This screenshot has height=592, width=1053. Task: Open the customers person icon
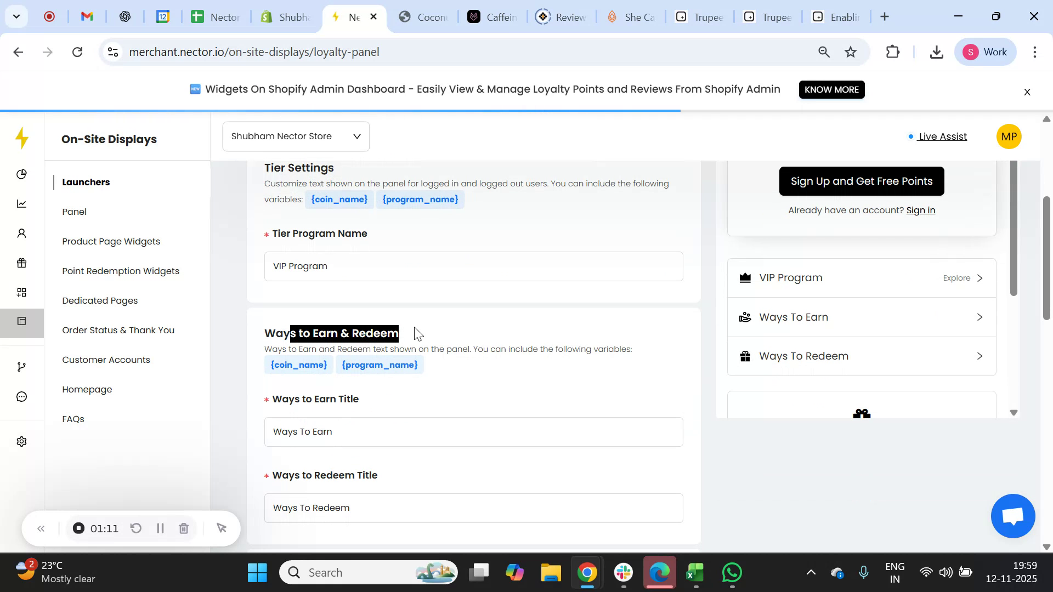click(x=21, y=233)
